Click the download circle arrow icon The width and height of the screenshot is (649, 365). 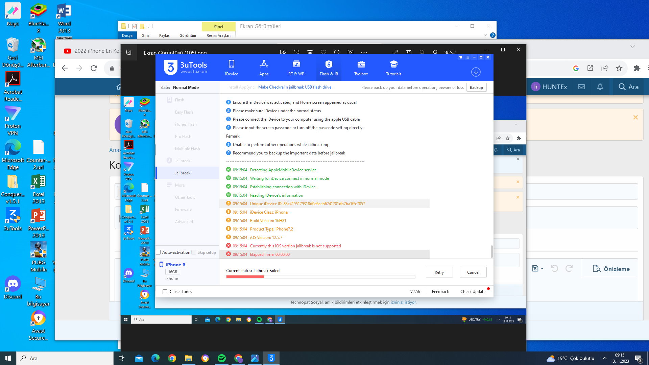(x=476, y=72)
